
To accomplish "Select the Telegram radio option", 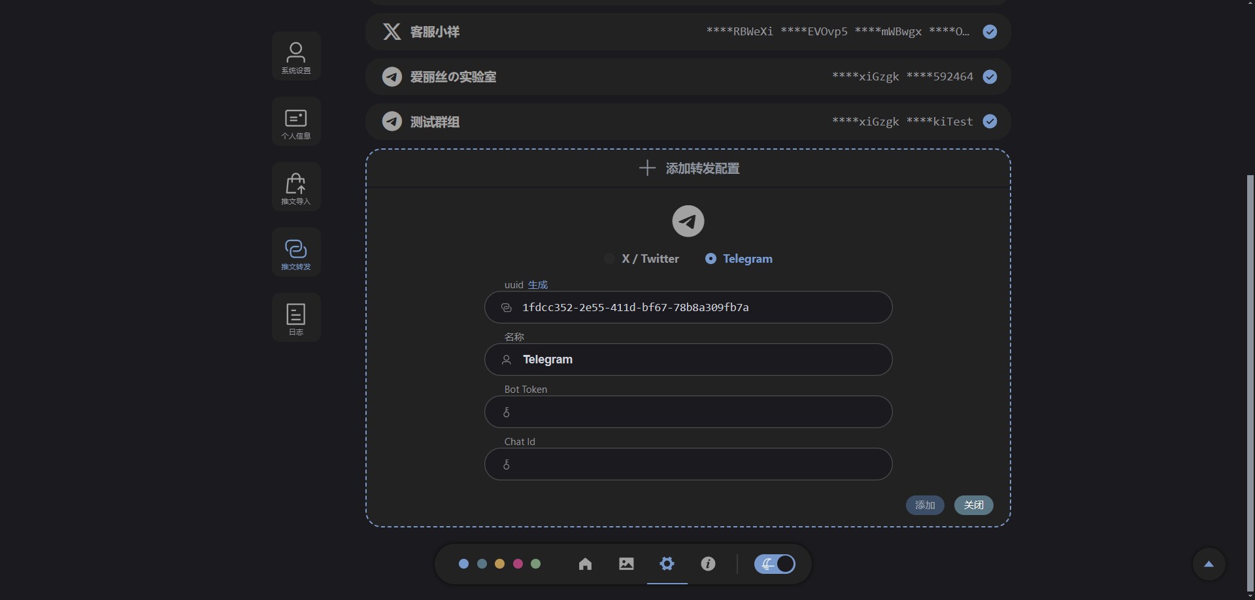I will pyautogui.click(x=711, y=259).
